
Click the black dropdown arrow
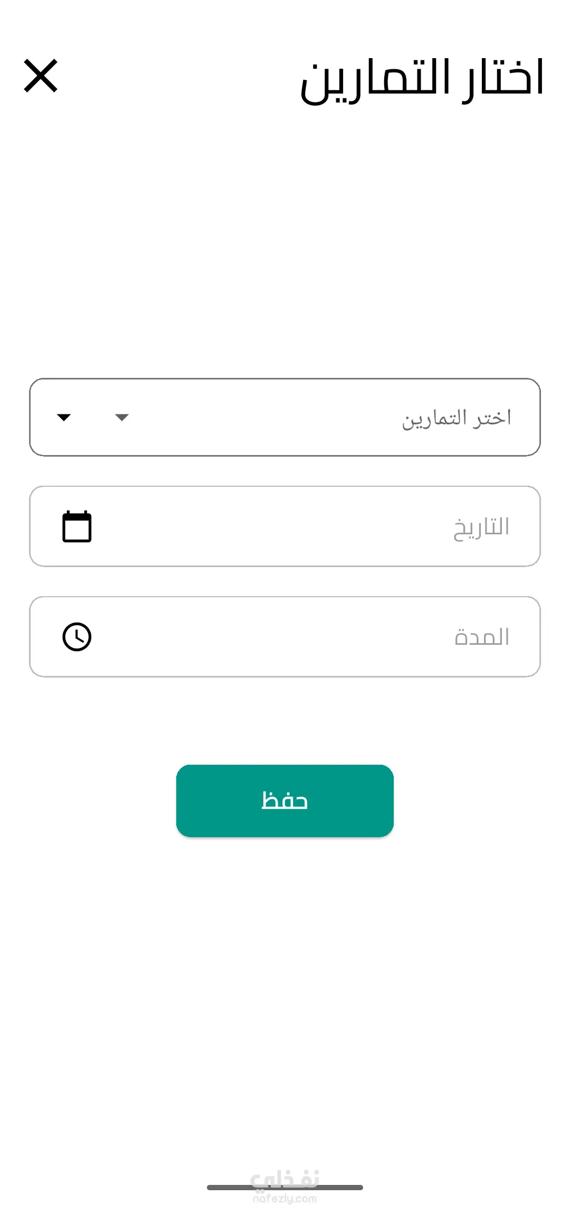(x=64, y=418)
